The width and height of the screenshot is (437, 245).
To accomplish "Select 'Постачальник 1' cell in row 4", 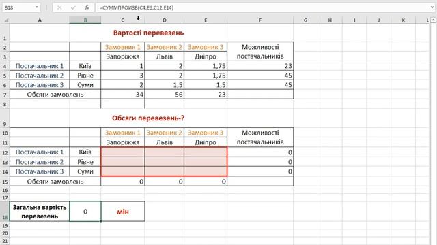I will point(40,66).
